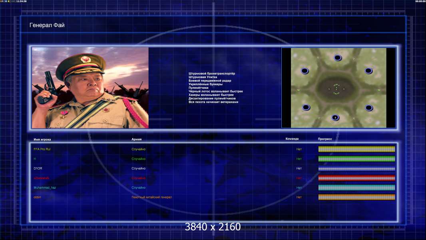Click the General Fai portrait image
Screen dimensions: 426x240
[90, 88]
